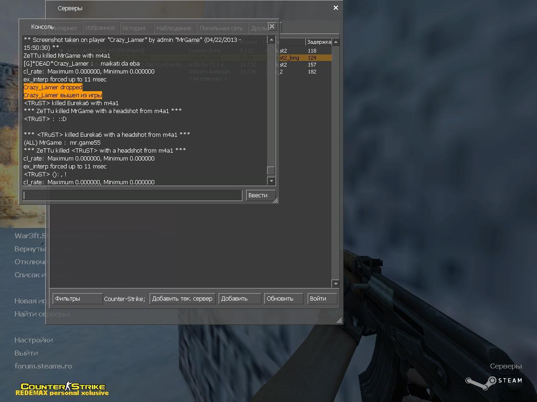This screenshot has width=537, height=402.
Task: Click the console scrollbar thumb
Action: (x=271, y=170)
